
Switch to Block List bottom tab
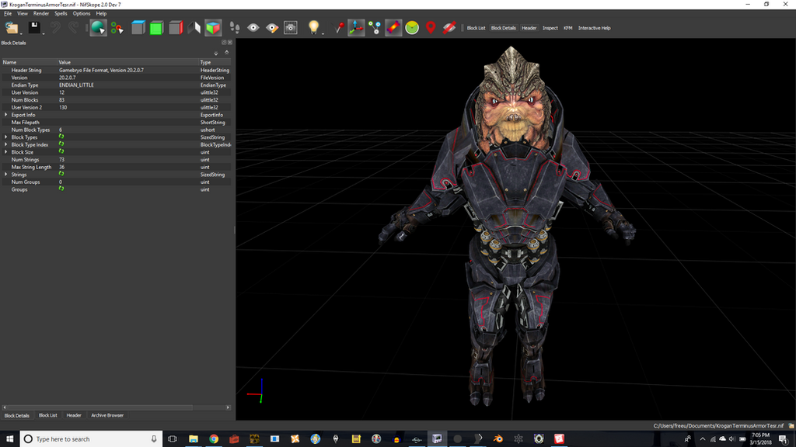[47, 416]
